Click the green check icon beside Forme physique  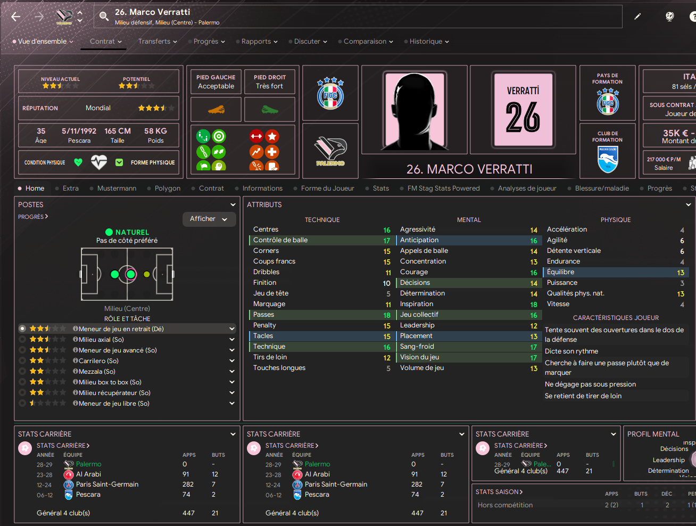(119, 162)
